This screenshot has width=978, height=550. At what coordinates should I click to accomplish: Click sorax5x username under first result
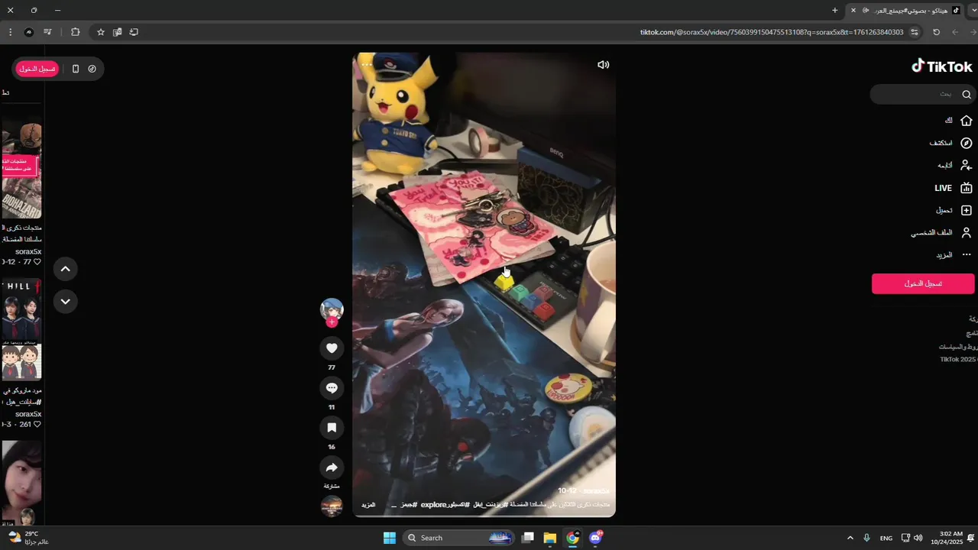click(28, 251)
